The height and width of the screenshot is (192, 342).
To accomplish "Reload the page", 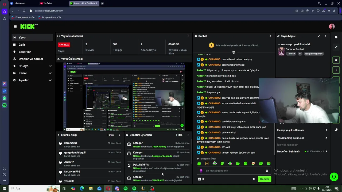I will (24, 11).
